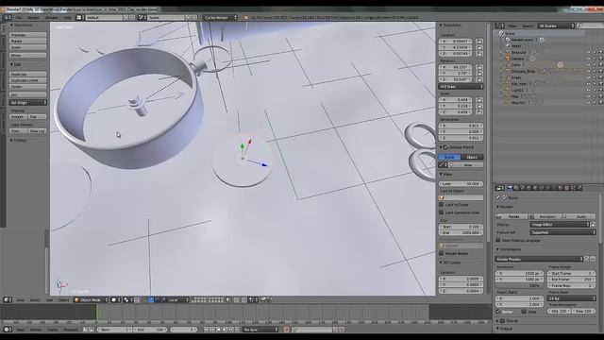Viewport: 604px width, 340px height.
Task: Open the XYZ Euler rotation mode dropdown
Action: coord(461,87)
